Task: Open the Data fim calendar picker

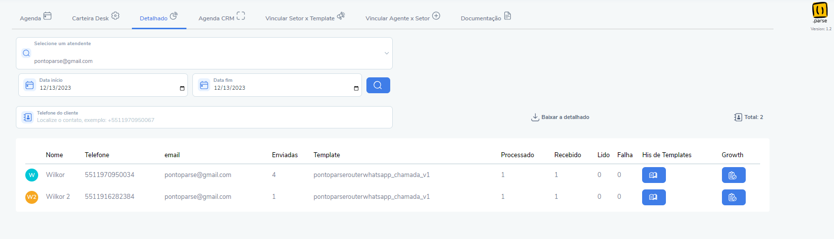Action: [x=356, y=88]
